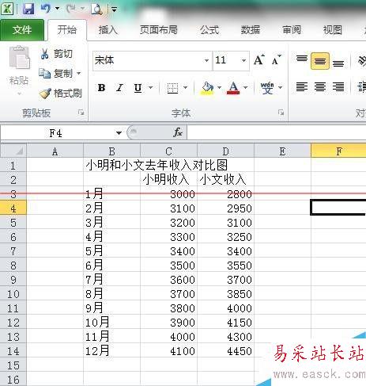This screenshot has height=386, width=366.
Task: Click the Increase Font Size icon
Action: (259, 60)
